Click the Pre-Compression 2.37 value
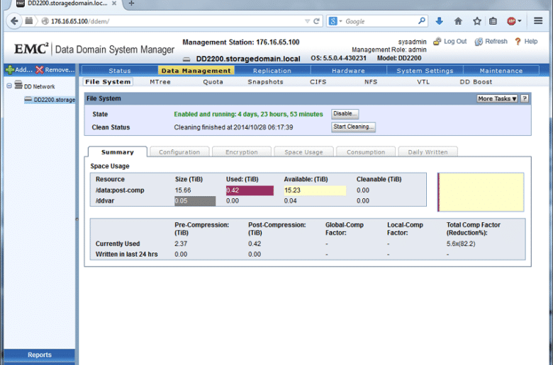 pos(181,243)
